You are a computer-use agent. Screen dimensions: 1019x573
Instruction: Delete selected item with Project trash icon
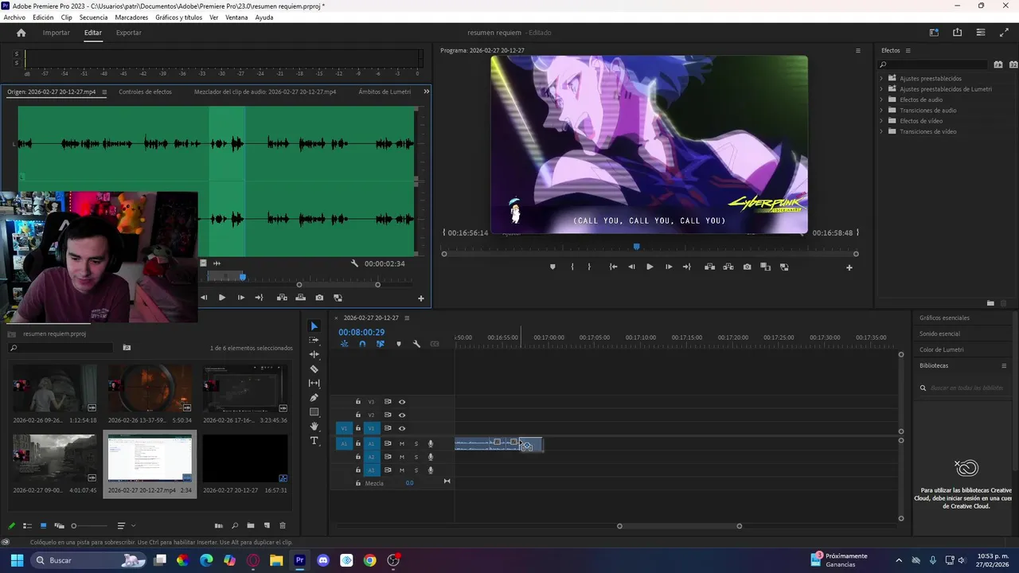click(282, 525)
